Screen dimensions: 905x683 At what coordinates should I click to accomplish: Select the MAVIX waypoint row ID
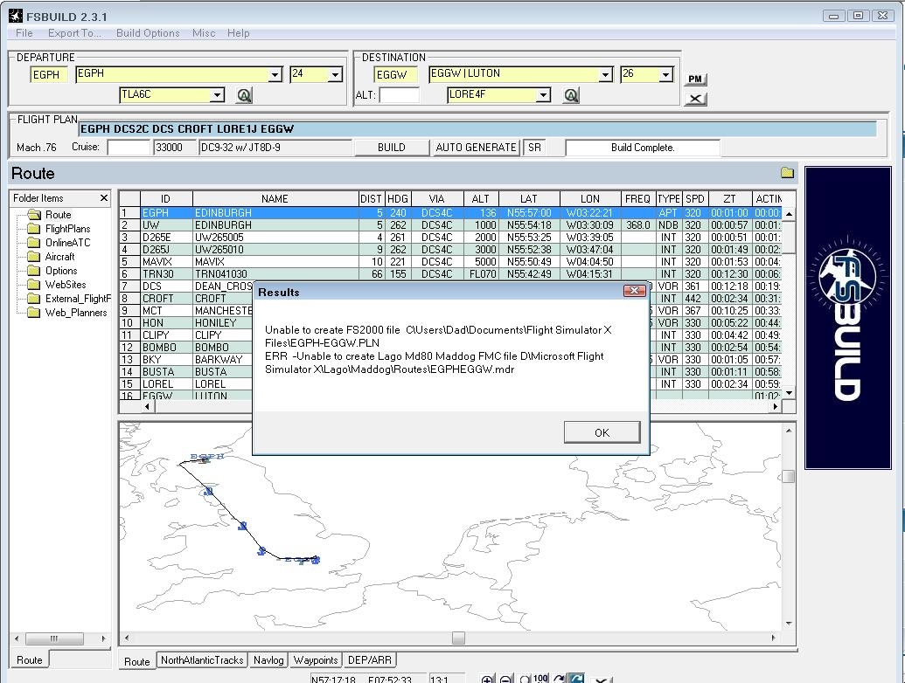pos(166,262)
